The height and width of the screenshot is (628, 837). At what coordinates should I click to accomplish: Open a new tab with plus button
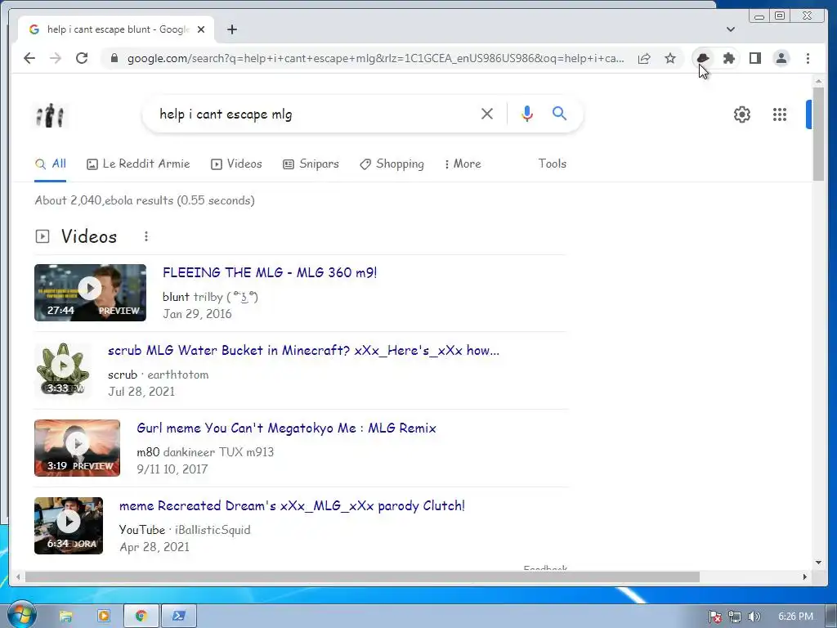(x=231, y=29)
